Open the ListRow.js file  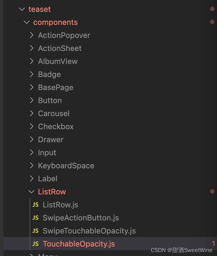[60, 205]
